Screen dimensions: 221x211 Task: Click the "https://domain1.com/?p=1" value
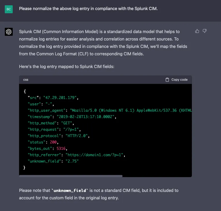point(94,155)
